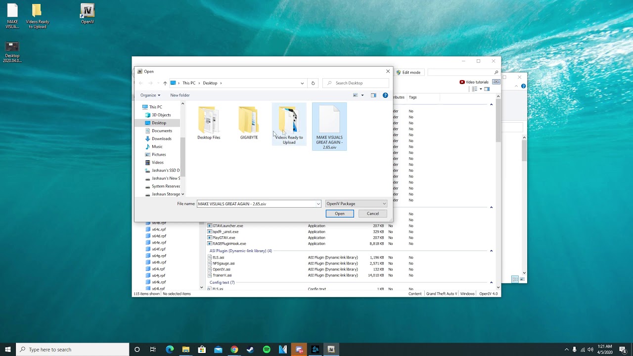The width and height of the screenshot is (633, 356).
Task: Select GTAVLauncher.exe in OpenIV list
Action: pyautogui.click(x=227, y=226)
